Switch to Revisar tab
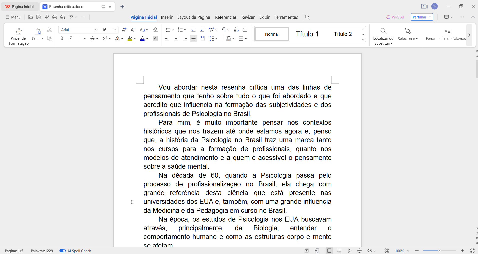Image resolution: width=478 pixels, height=254 pixels. (x=248, y=17)
